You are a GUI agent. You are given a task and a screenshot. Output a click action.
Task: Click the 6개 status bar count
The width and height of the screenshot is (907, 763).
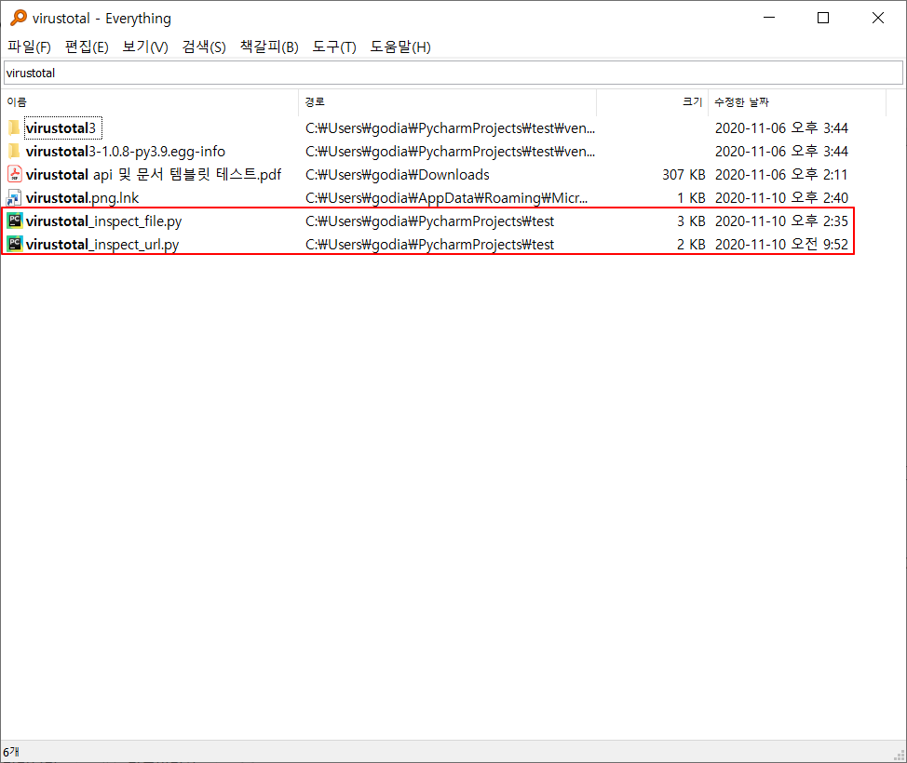(11, 752)
